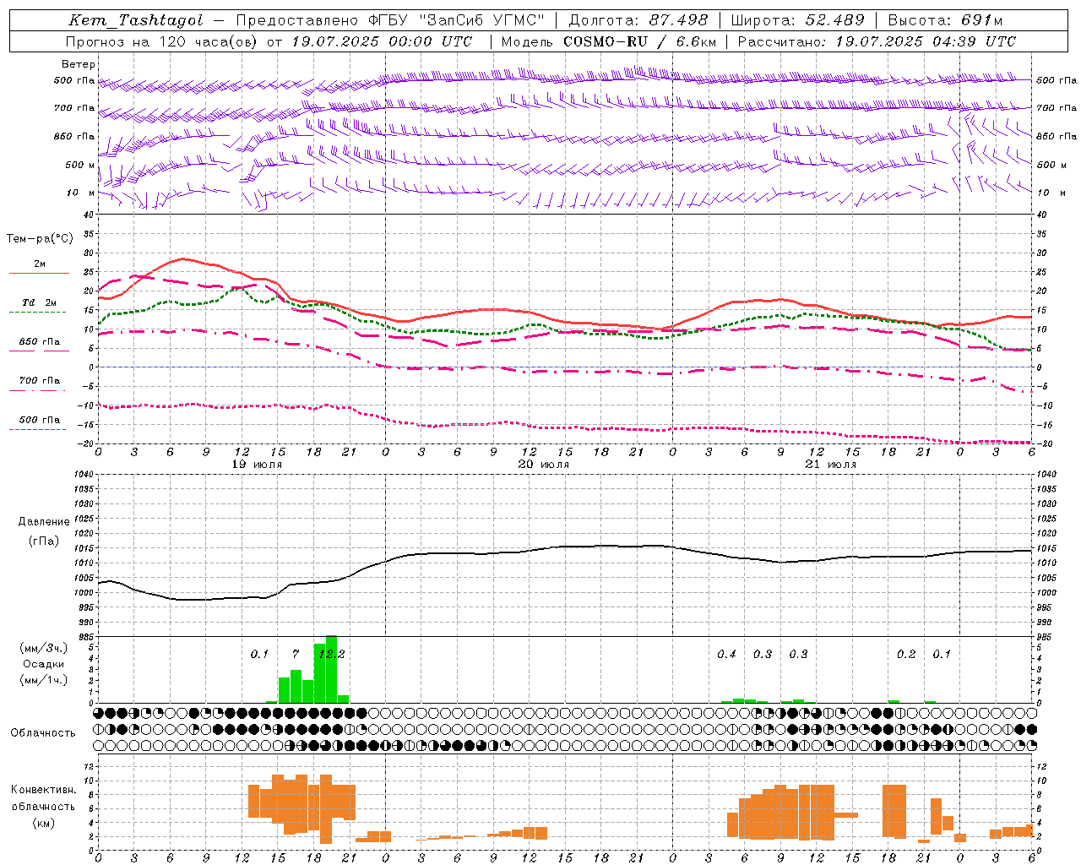Click the elevation text Высота: 691м
Screen dimensions: 1081x865
tap(946, 20)
